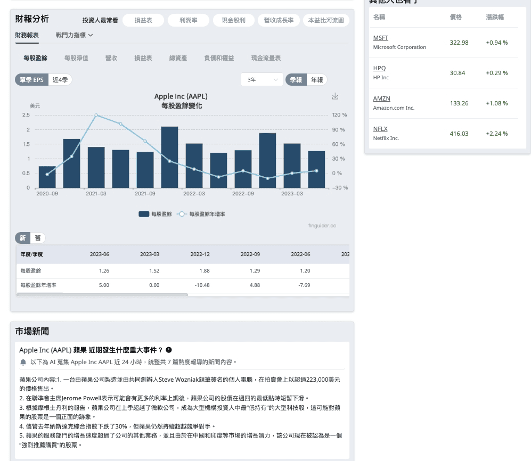Open the 財務報表 tab
Screen dimensions: 531x461
(27, 35)
